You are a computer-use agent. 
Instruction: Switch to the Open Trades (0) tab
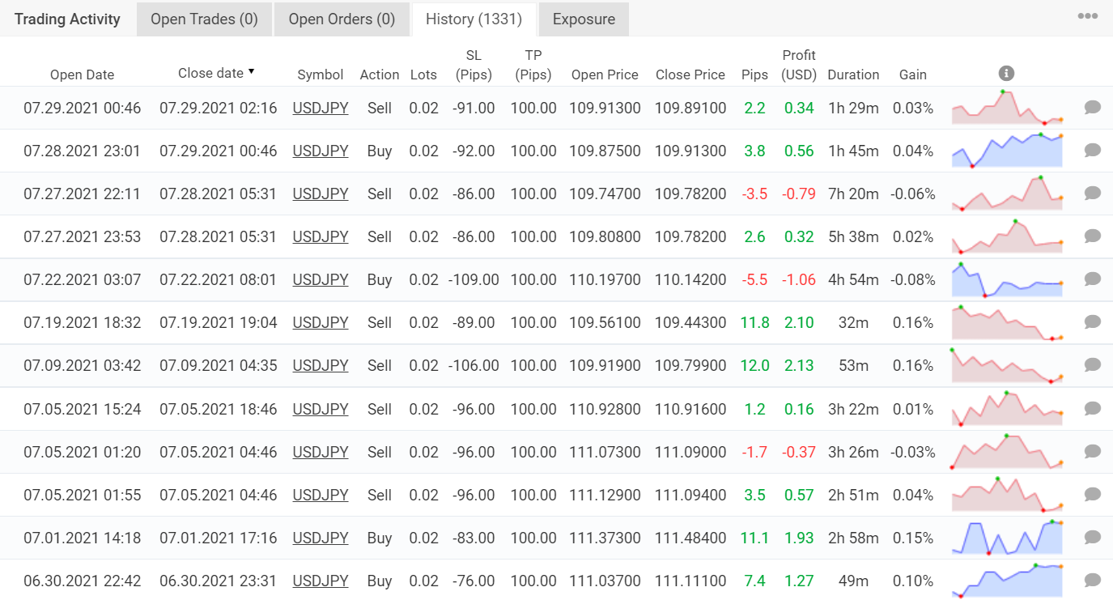coord(204,19)
